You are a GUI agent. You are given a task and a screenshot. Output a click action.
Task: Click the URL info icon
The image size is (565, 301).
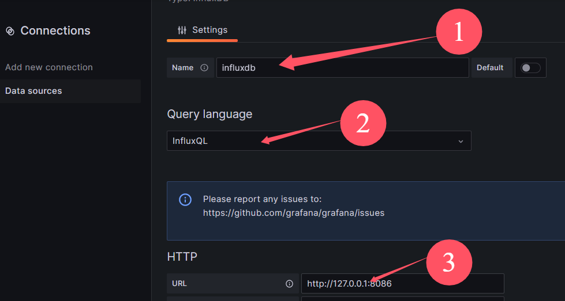[289, 284]
